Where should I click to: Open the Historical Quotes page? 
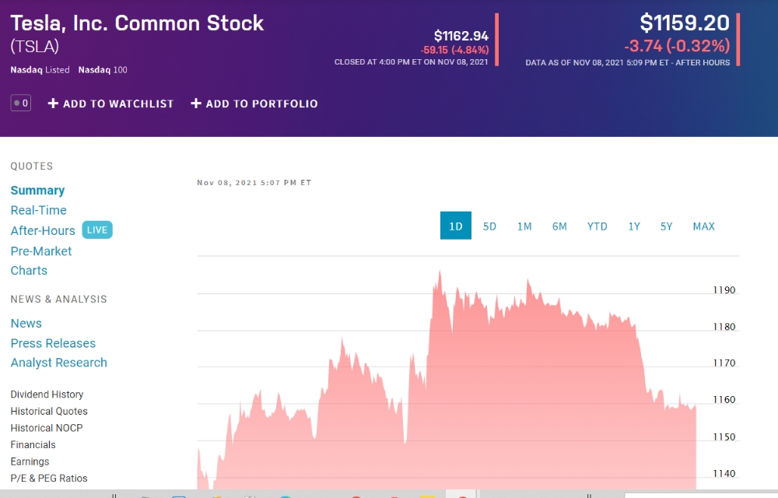49,411
